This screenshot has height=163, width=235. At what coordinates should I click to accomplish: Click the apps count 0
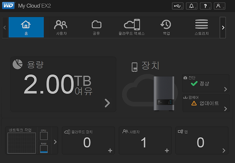coord(200,142)
